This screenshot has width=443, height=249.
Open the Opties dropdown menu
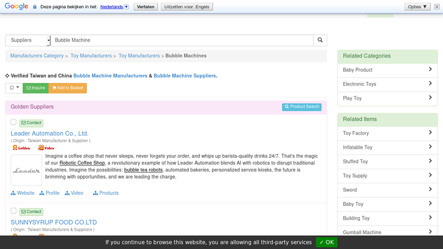click(418, 7)
